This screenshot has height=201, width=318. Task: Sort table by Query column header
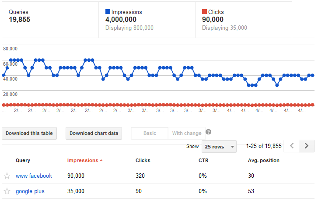coord(23,160)
